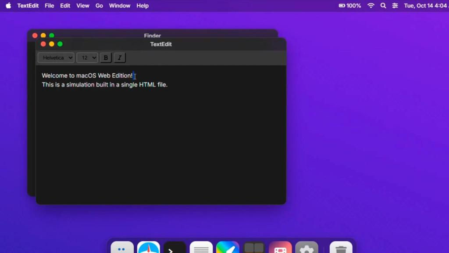The width and height of the screenshot is (449, 253).
Task: Open the Trash in the Dock
Action: tap(341, 247)
